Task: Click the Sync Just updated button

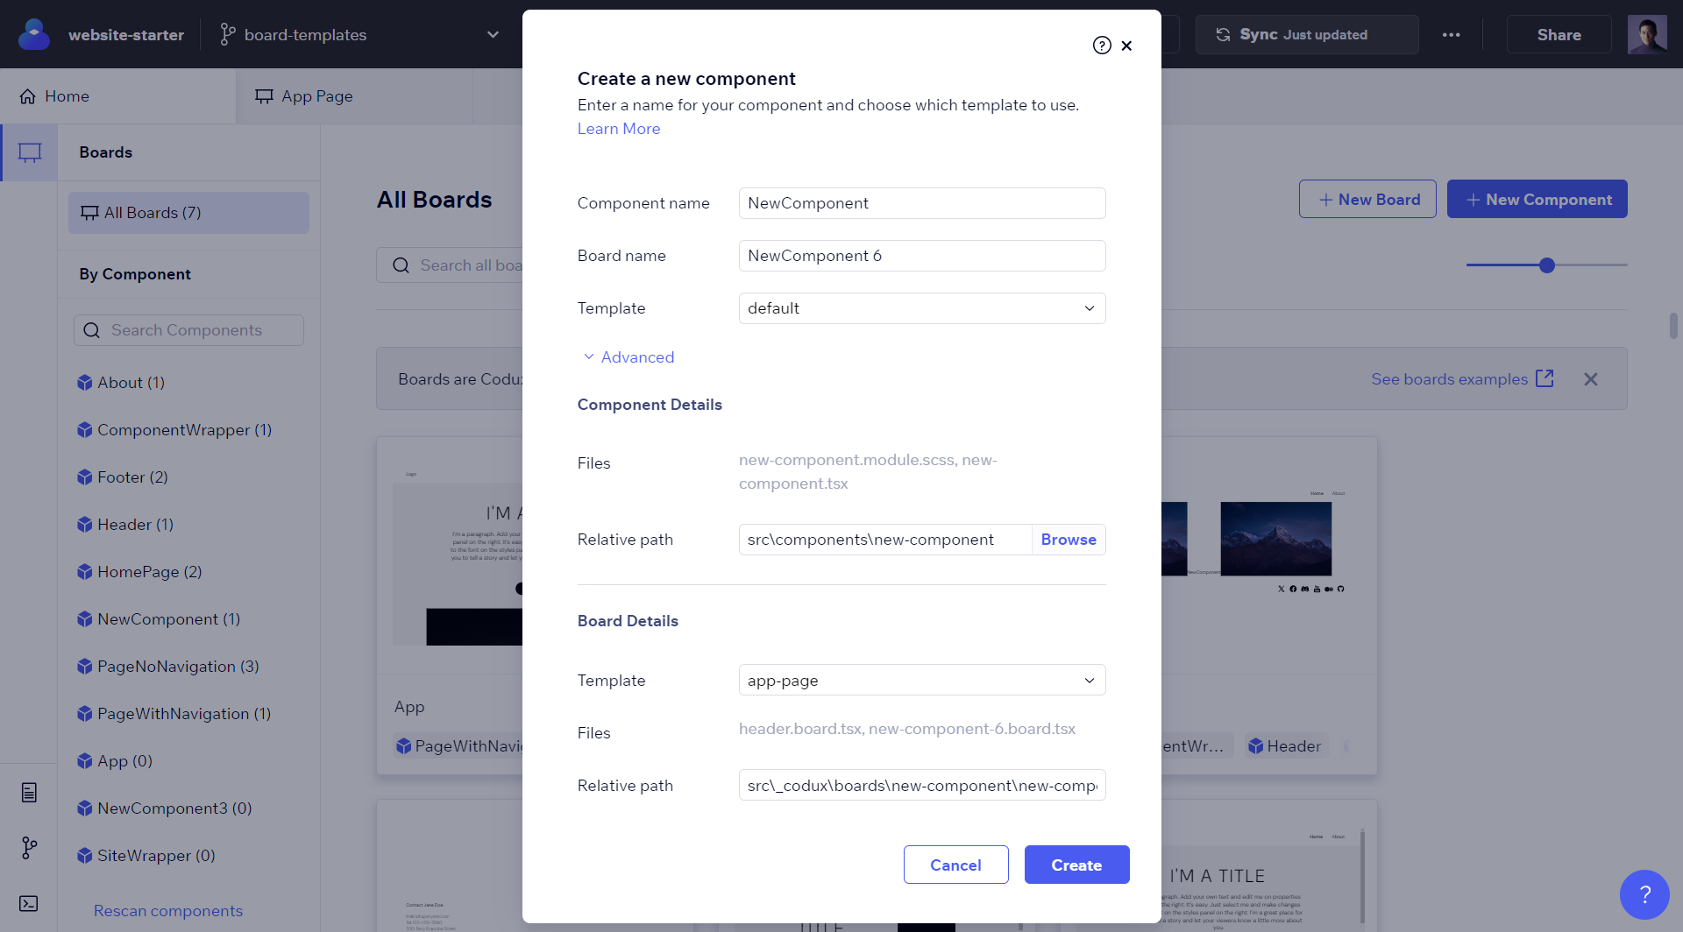Action: pos(1306,34)
